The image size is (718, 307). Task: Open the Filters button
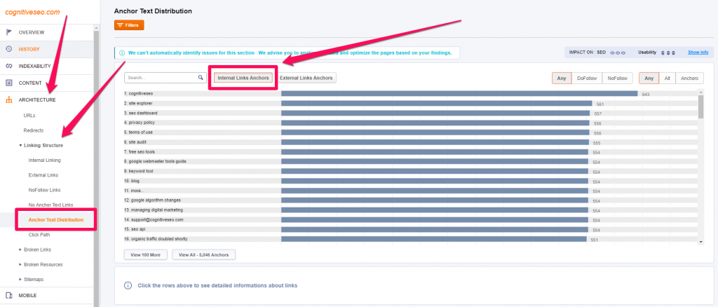(x=129, y=25)
